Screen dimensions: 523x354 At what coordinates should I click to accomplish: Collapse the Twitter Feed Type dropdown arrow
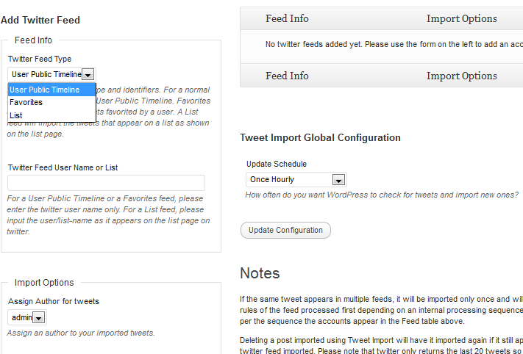point(88,75)
